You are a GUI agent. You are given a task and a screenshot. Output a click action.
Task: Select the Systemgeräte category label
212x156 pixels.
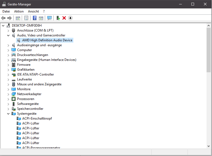coord(27,114)
